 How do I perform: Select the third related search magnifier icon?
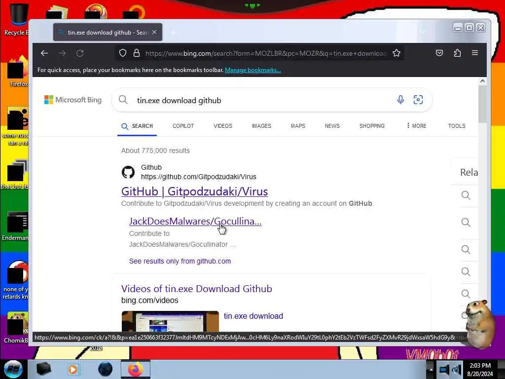tap(466, 249)
